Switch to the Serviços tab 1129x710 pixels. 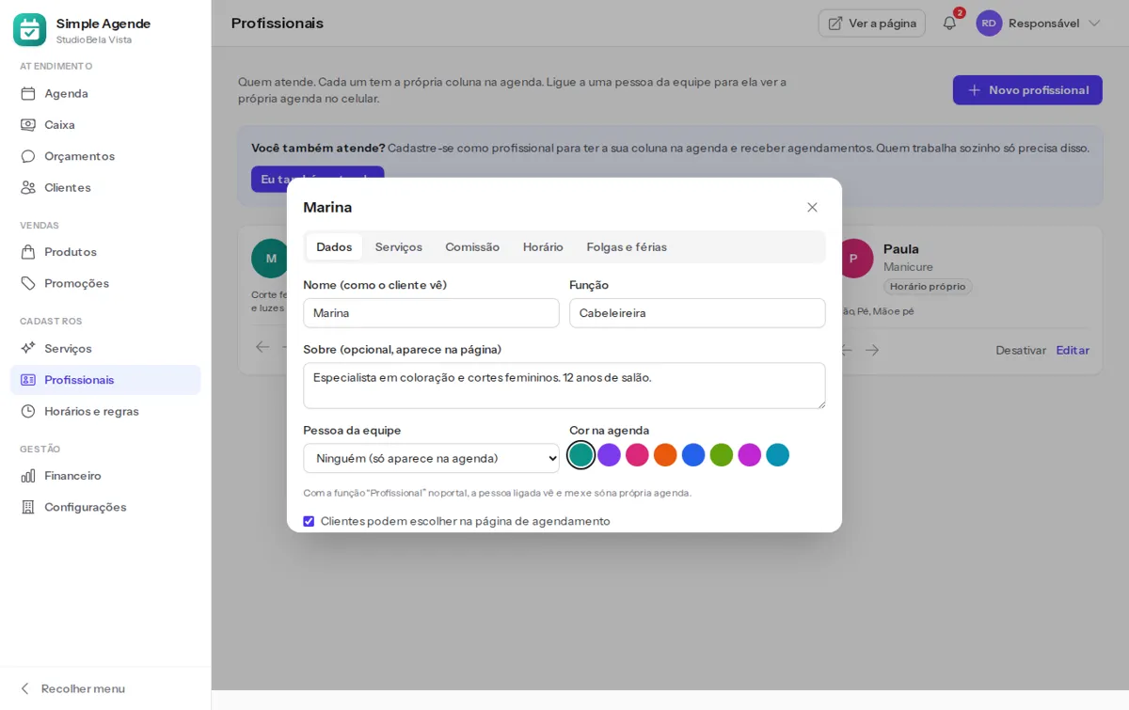pos(399,247)
